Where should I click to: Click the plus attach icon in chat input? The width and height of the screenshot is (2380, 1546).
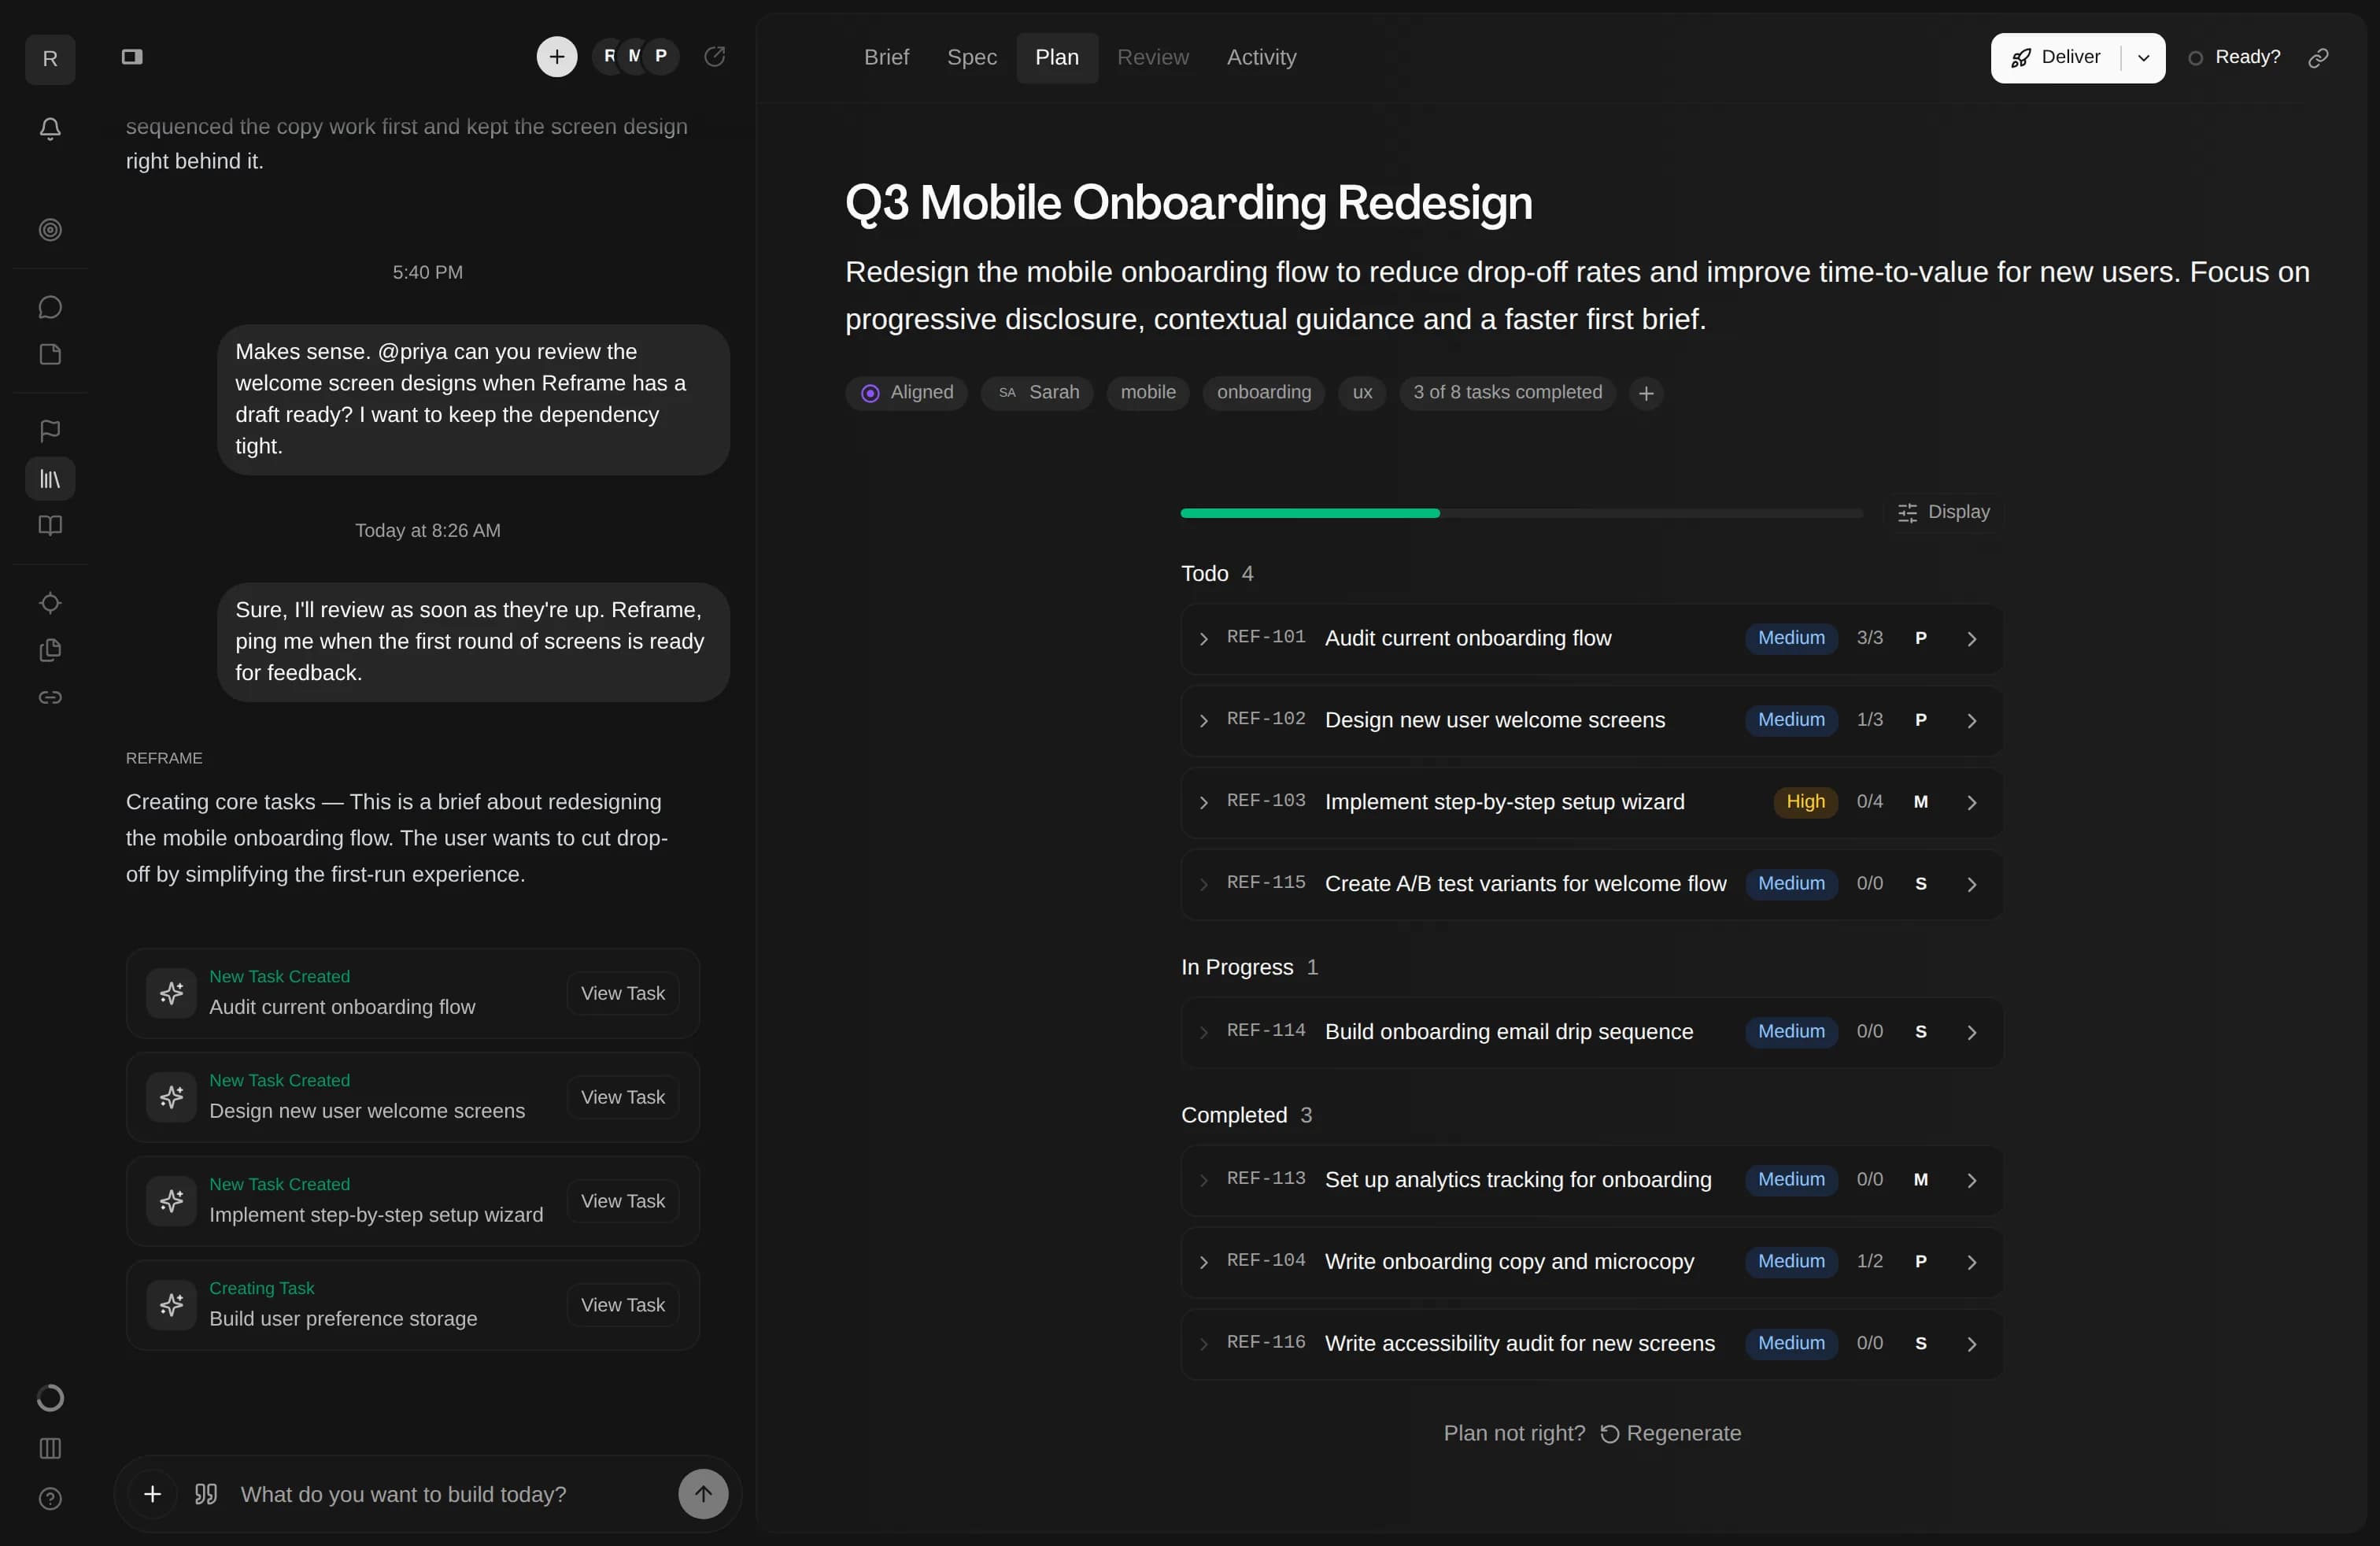coord(152,1494)
